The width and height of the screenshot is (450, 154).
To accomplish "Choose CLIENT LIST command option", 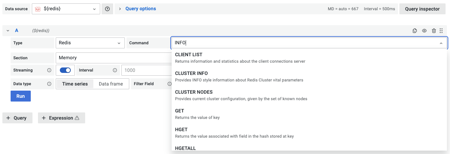I will pos(309,58).
